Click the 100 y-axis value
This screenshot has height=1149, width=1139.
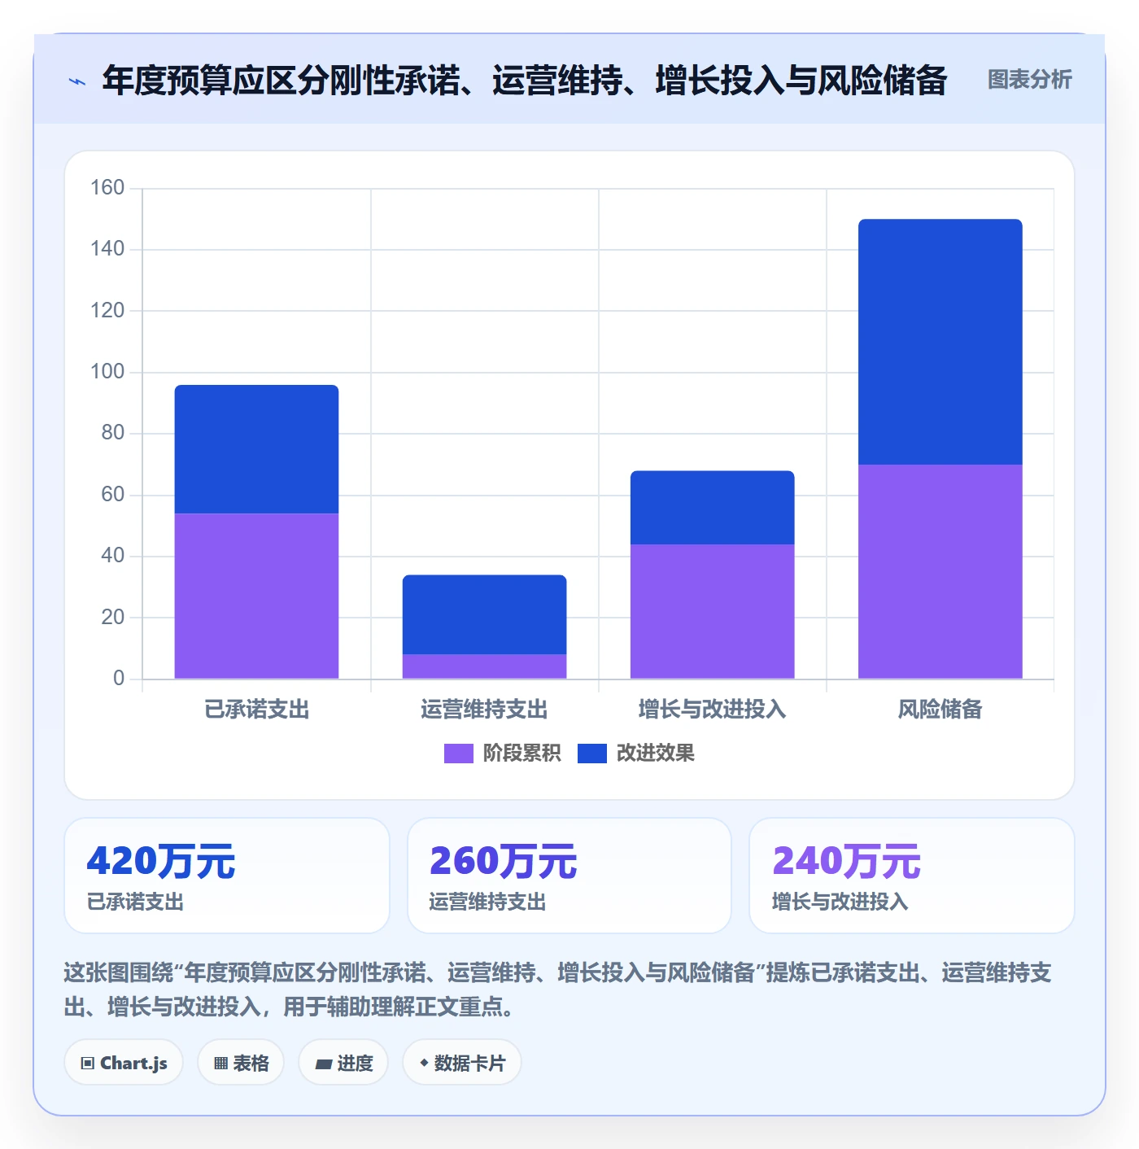(107, 372)
